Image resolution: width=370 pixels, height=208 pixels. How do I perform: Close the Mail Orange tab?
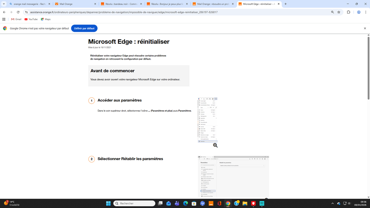click(95, 4)
